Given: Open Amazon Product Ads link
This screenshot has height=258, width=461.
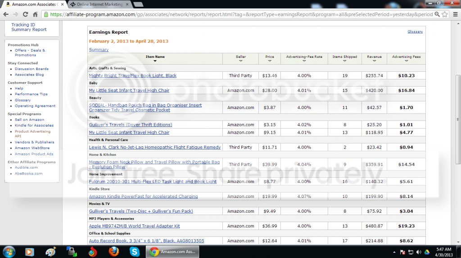Looking at the screenshot, I should point(34,154).
